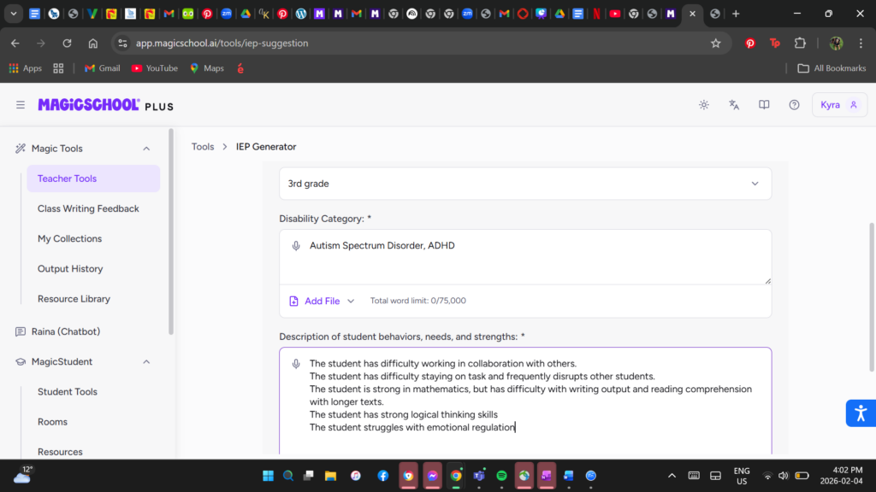Click the Tools breadcrumb link

click(203, 147)
